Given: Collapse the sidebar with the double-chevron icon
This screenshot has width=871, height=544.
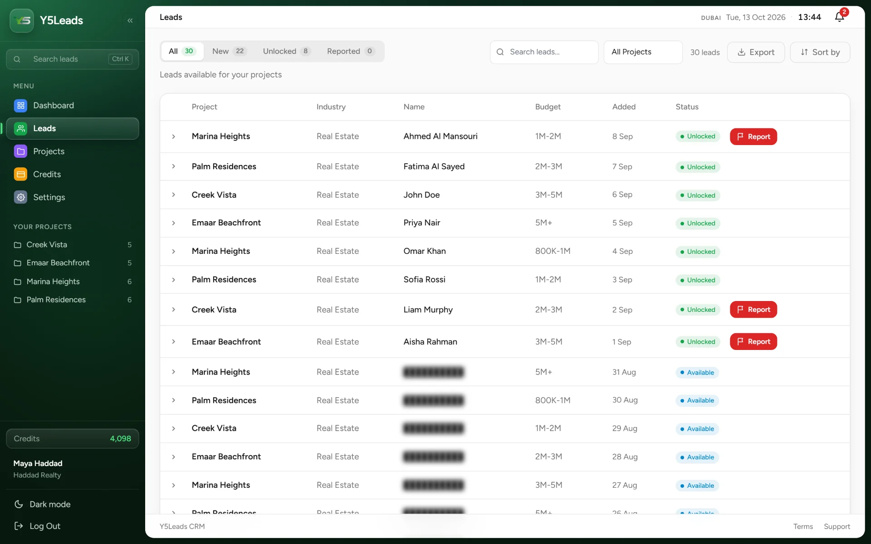Looking at the screenshot, I should click(x=130, y=20).
